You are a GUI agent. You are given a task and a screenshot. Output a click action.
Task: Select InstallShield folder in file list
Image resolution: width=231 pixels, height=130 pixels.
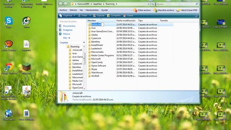pyautogui.click(x=97, y=45)
